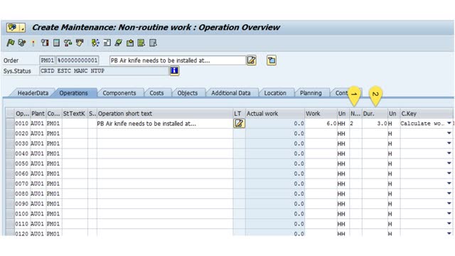Click the green pencil toolbar icon
The height and width of the screenshot is (256, 455).
[119, 43]
